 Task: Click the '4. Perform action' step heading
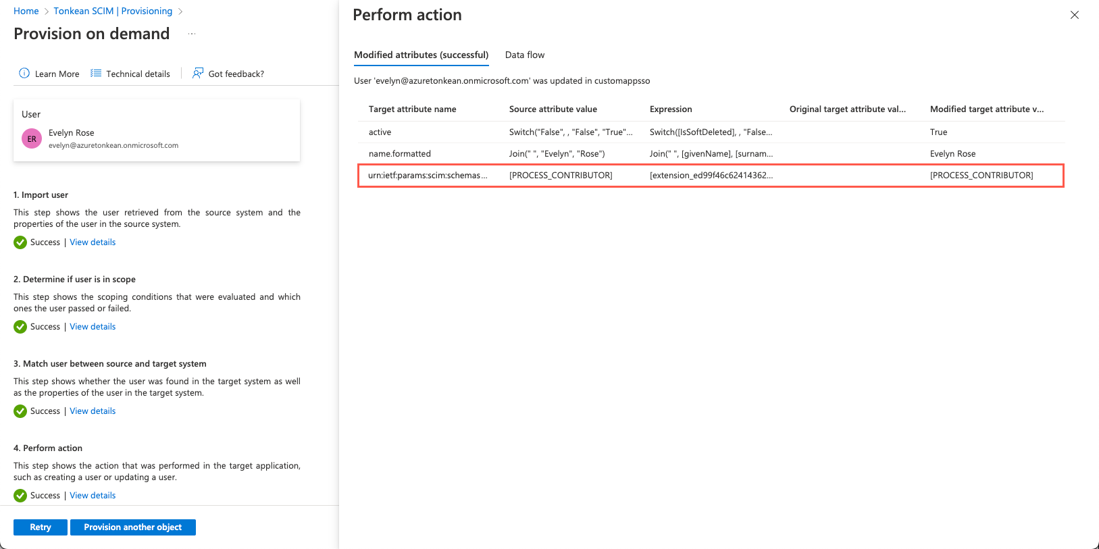pyautogui.click(x=48, y=448)
